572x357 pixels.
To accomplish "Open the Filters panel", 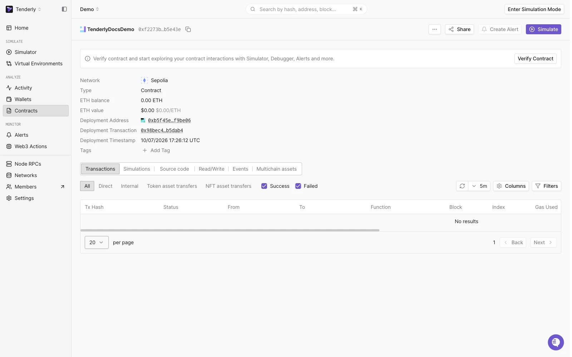I will [x=547, y=186].
